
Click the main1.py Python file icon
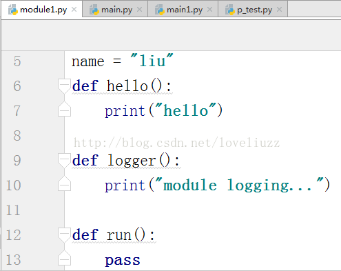pos(160,10)
